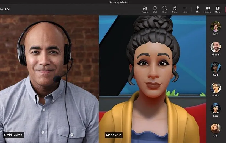Screen dimensions: 226x143
Task: Open the People participants panel
Action: click(145, 9)
